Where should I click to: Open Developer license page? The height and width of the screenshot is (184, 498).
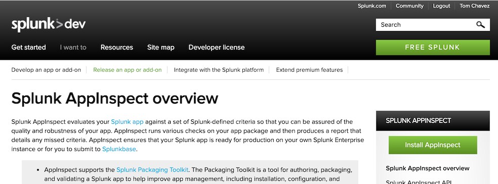click(x=217, y=48)
